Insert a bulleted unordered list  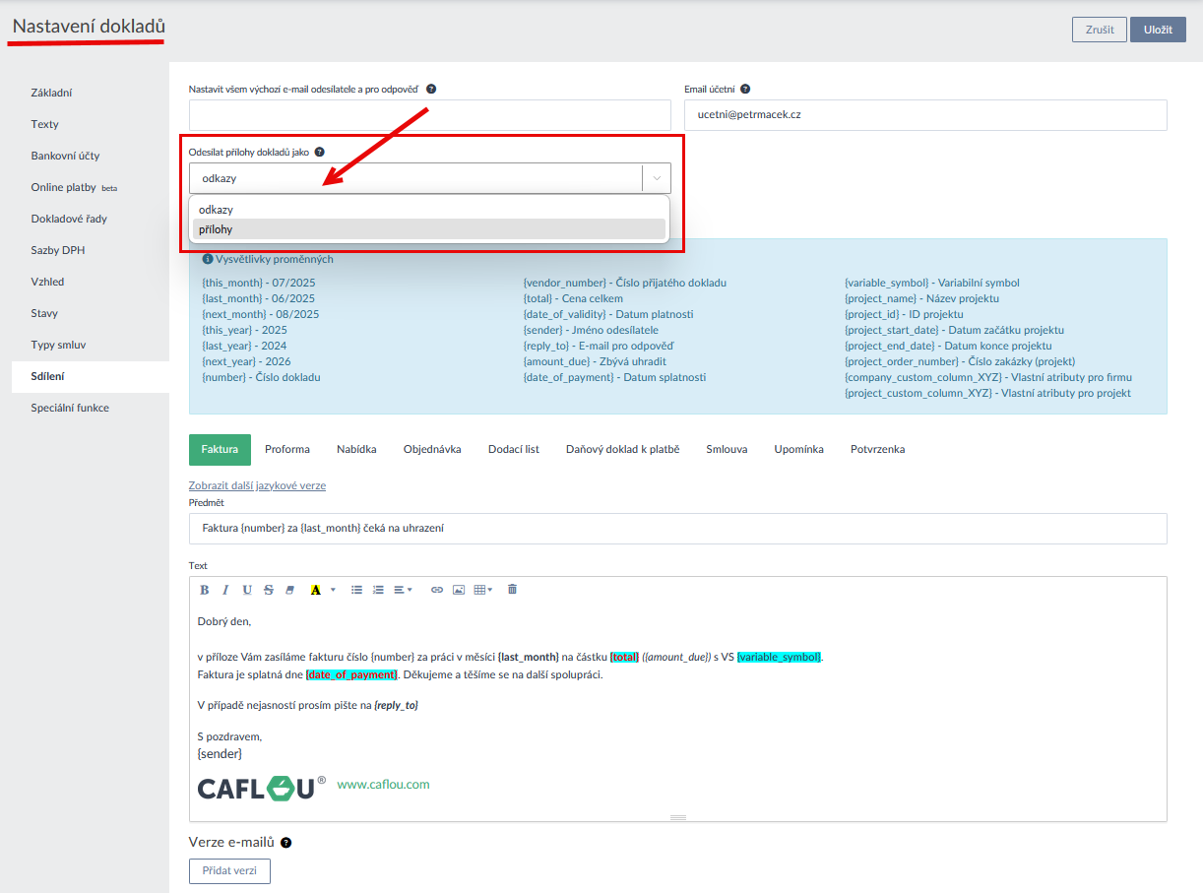tap(356, 590)
